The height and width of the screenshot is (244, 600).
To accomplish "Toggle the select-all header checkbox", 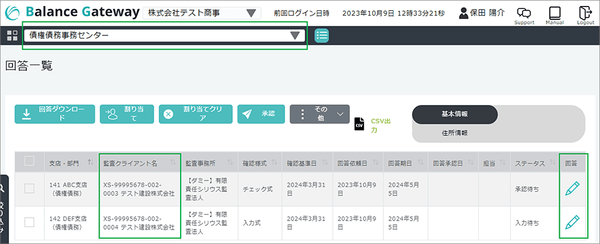I will 29,161.
